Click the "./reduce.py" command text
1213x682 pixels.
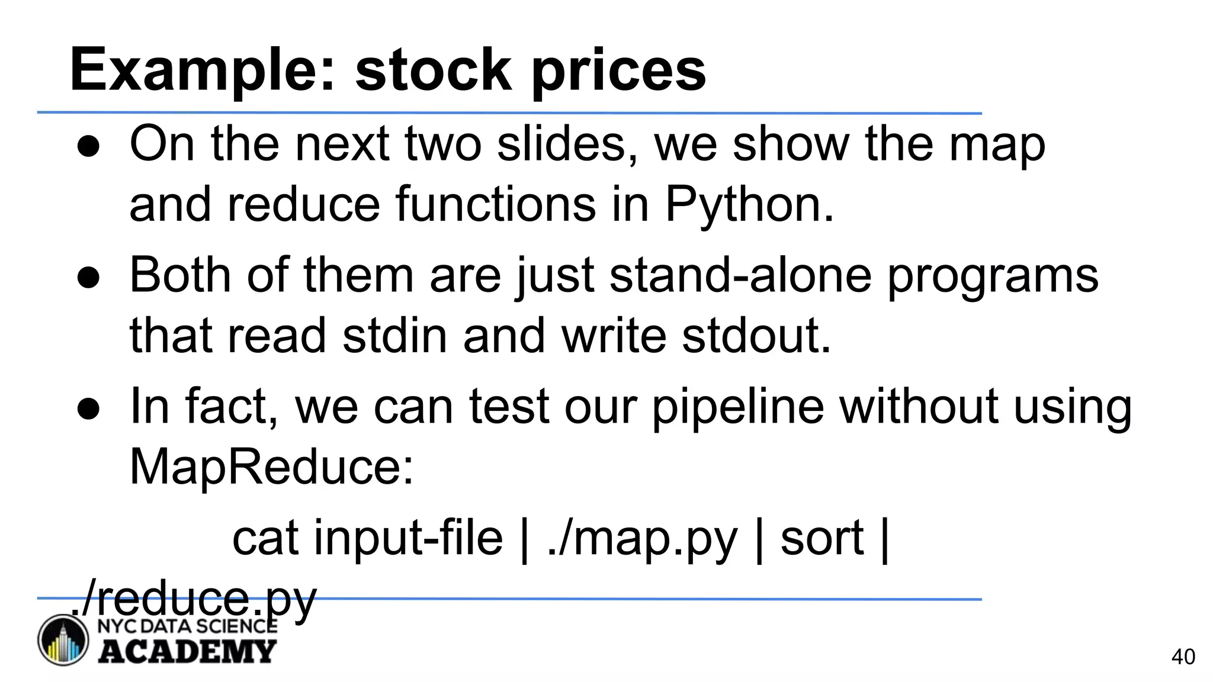194,599
